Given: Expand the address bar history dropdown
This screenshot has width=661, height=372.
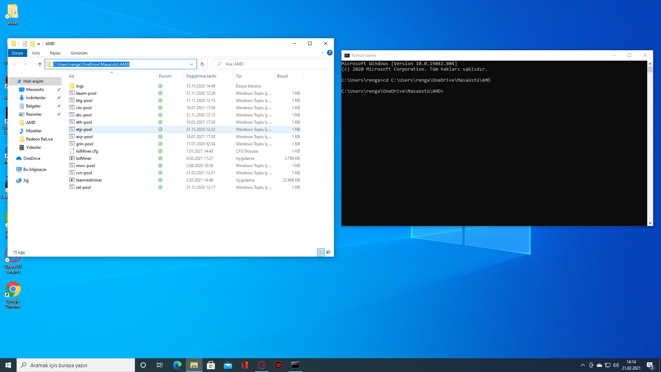Looking at the screenshot, I should pos(192,64).
